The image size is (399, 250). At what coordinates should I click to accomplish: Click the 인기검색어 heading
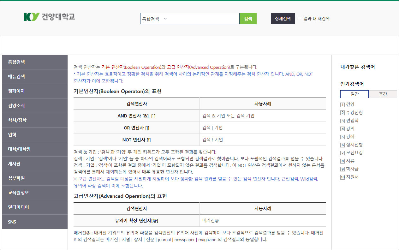[x=352, y=84]
